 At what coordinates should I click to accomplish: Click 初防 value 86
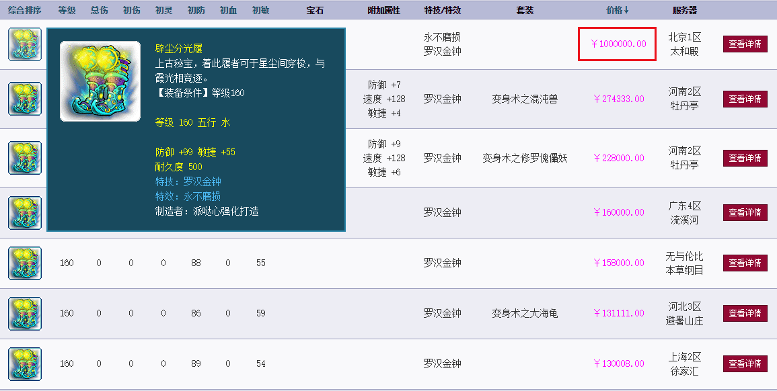click(196, 313)
